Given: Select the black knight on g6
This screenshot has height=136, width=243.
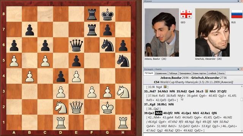Looking at the screenshot, I should (107, 45).
